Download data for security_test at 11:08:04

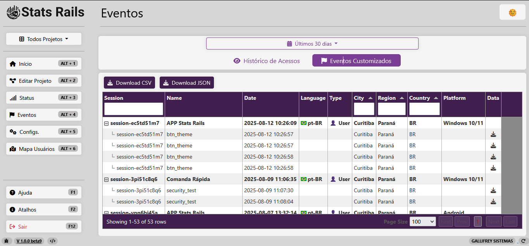pos(493,202)
